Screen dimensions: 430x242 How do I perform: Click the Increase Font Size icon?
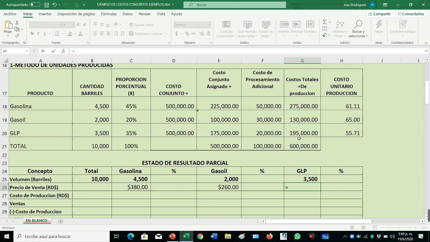pos(78,25)
